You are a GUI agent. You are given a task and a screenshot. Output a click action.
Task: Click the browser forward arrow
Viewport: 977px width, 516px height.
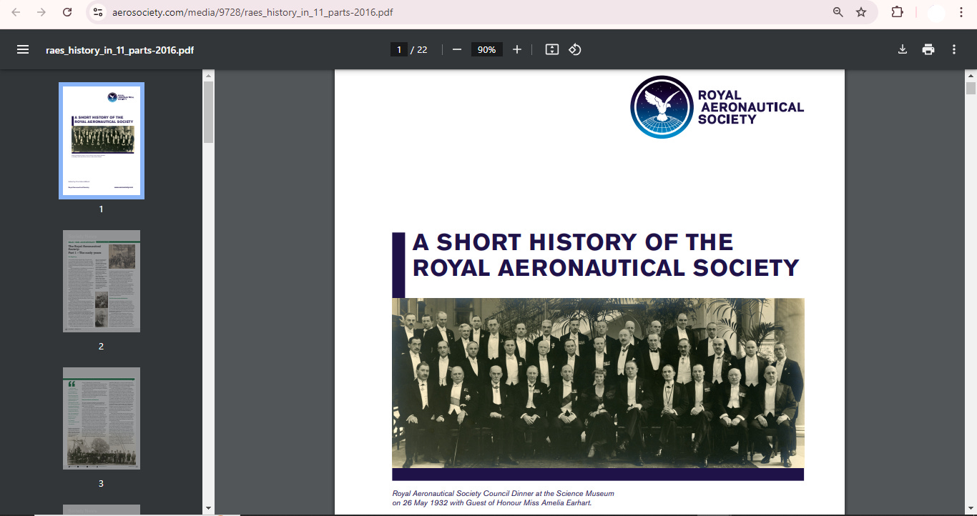(41, 12)
